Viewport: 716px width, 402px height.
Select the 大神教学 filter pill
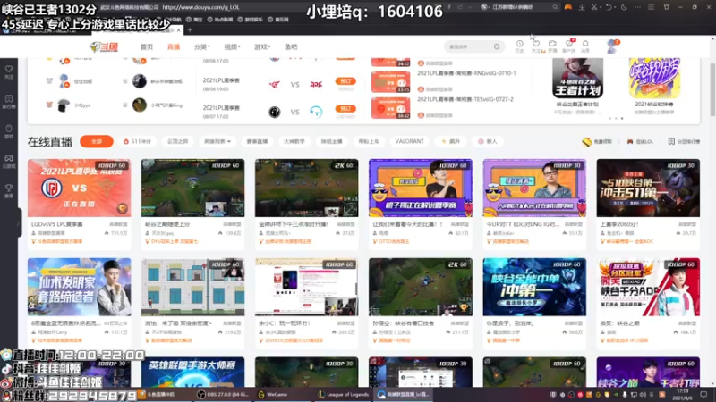(x=294, y=141)
